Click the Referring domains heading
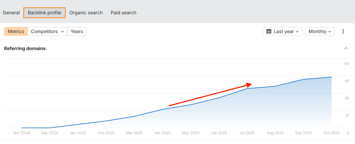 (25, 48)
